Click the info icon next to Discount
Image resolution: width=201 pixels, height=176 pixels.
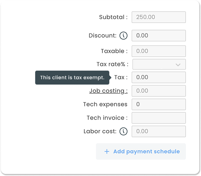tap(123, 36)
